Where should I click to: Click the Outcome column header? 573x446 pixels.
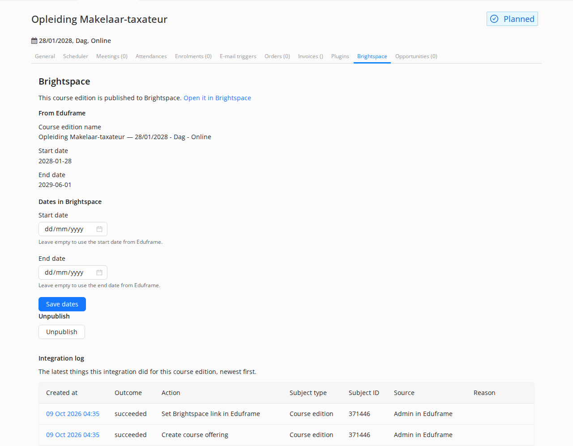tap(128, 393)
